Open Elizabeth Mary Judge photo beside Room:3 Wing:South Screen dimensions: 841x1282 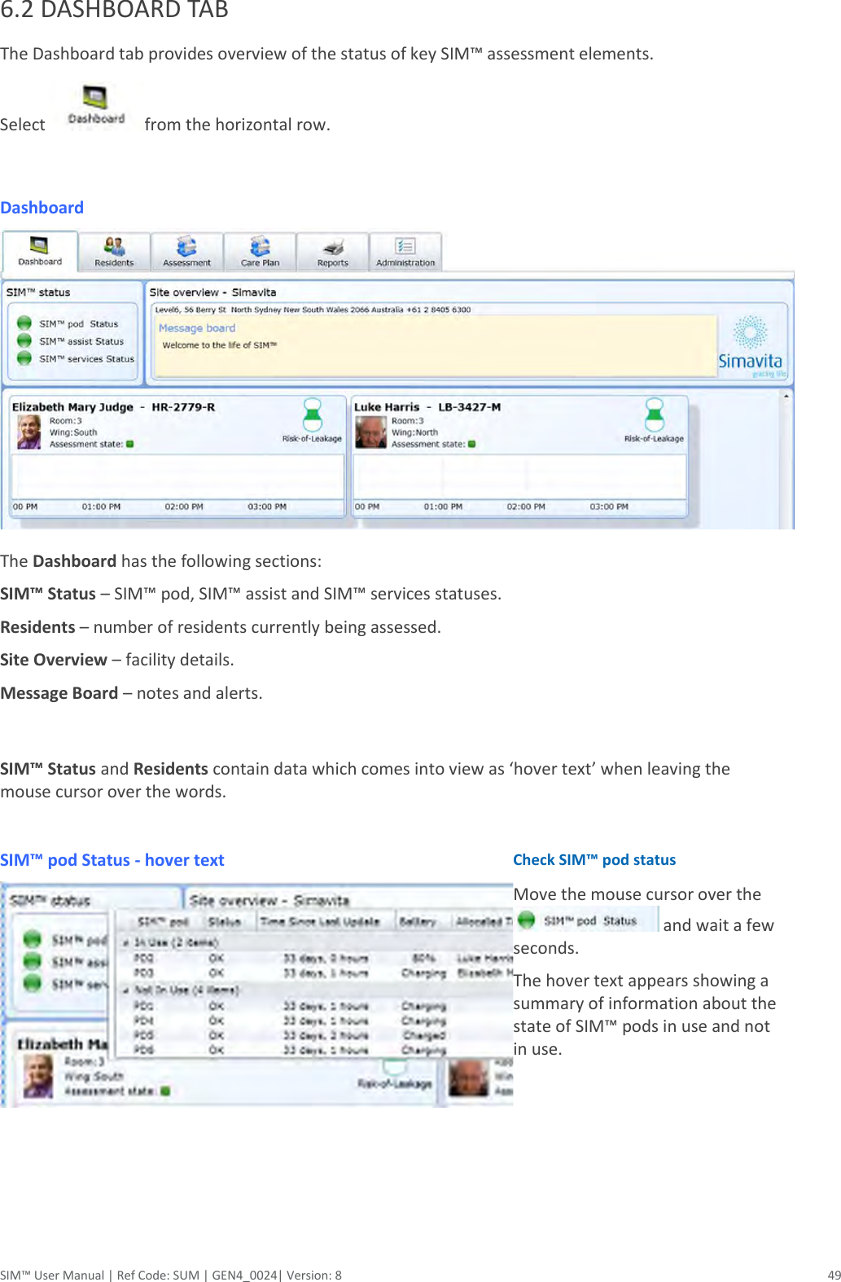tap(29, 432)
